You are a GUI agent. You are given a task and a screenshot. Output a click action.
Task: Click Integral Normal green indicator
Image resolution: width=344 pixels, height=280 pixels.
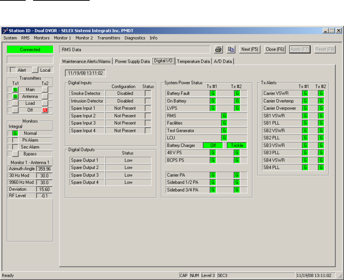point(15,133)
